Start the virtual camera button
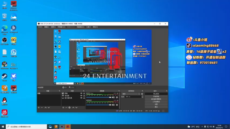 click(x=156, y=99)
